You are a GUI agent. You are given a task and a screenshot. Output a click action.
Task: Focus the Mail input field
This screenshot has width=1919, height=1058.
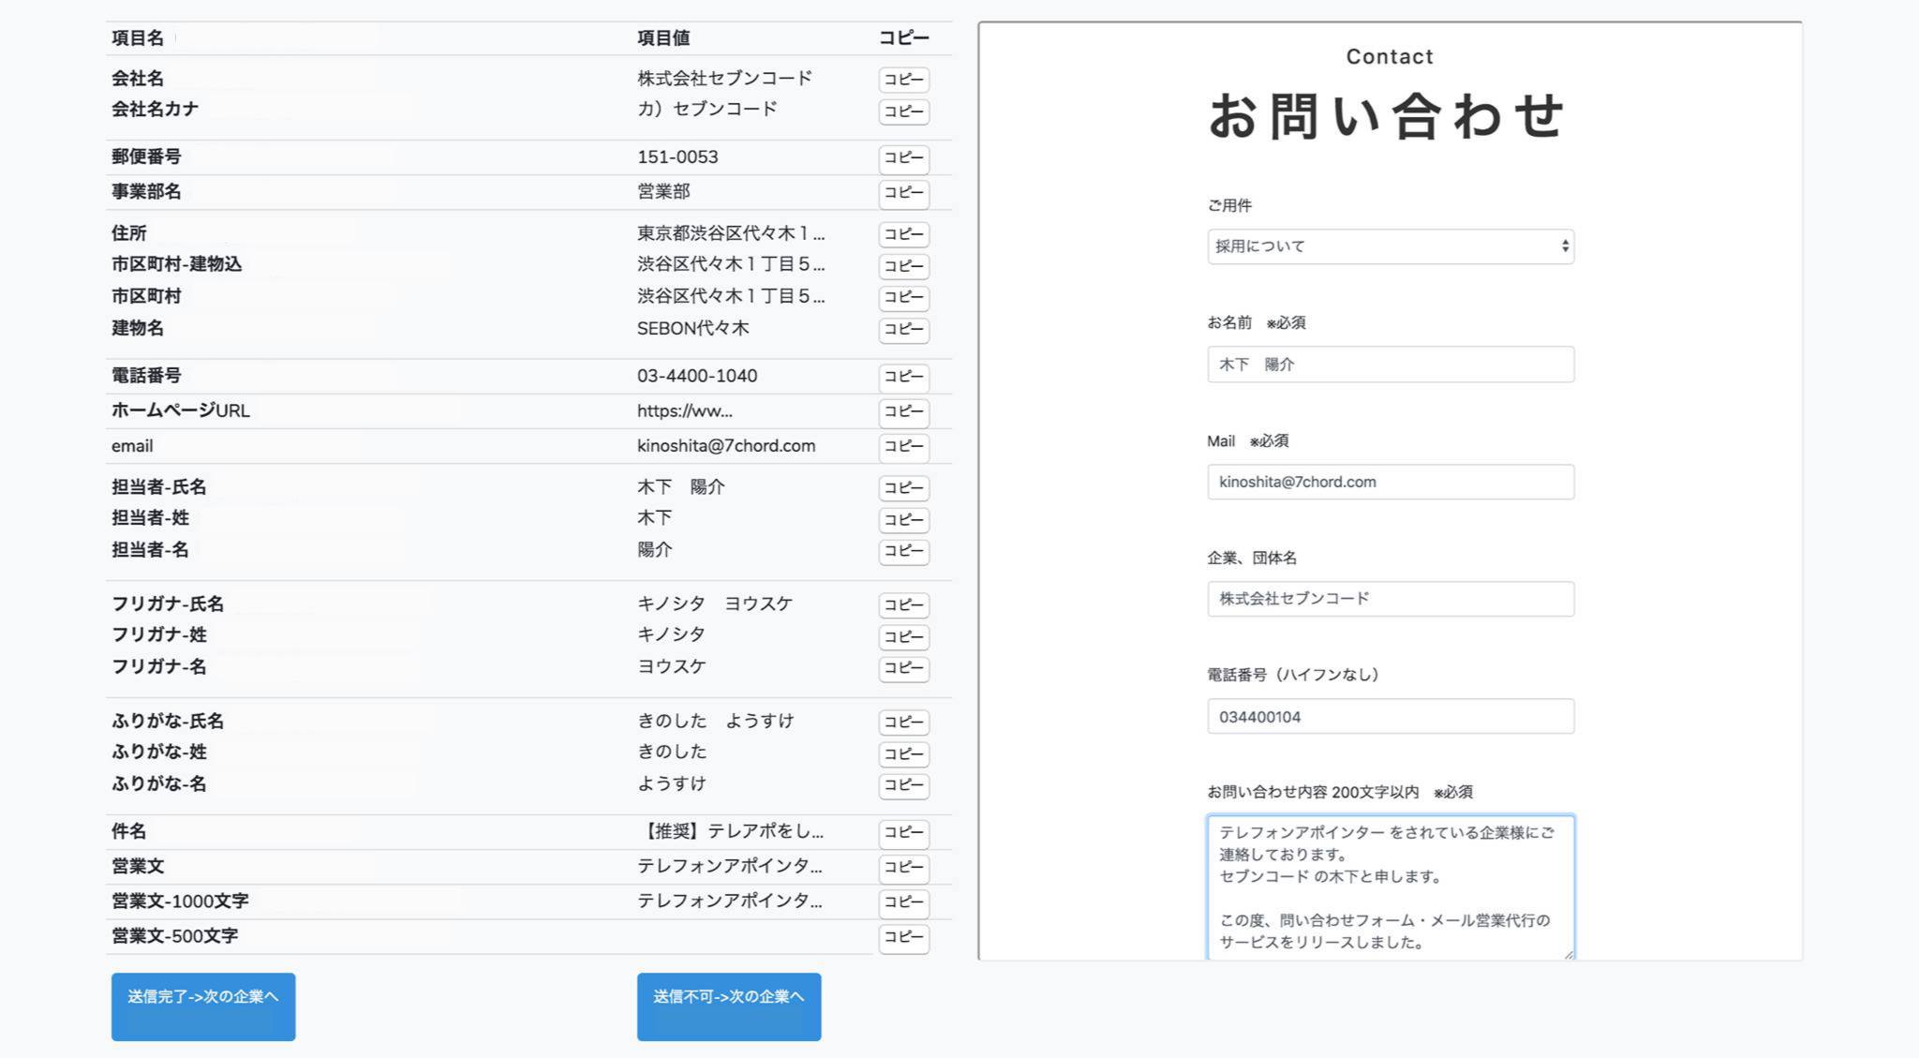[x=1390, y=482]
